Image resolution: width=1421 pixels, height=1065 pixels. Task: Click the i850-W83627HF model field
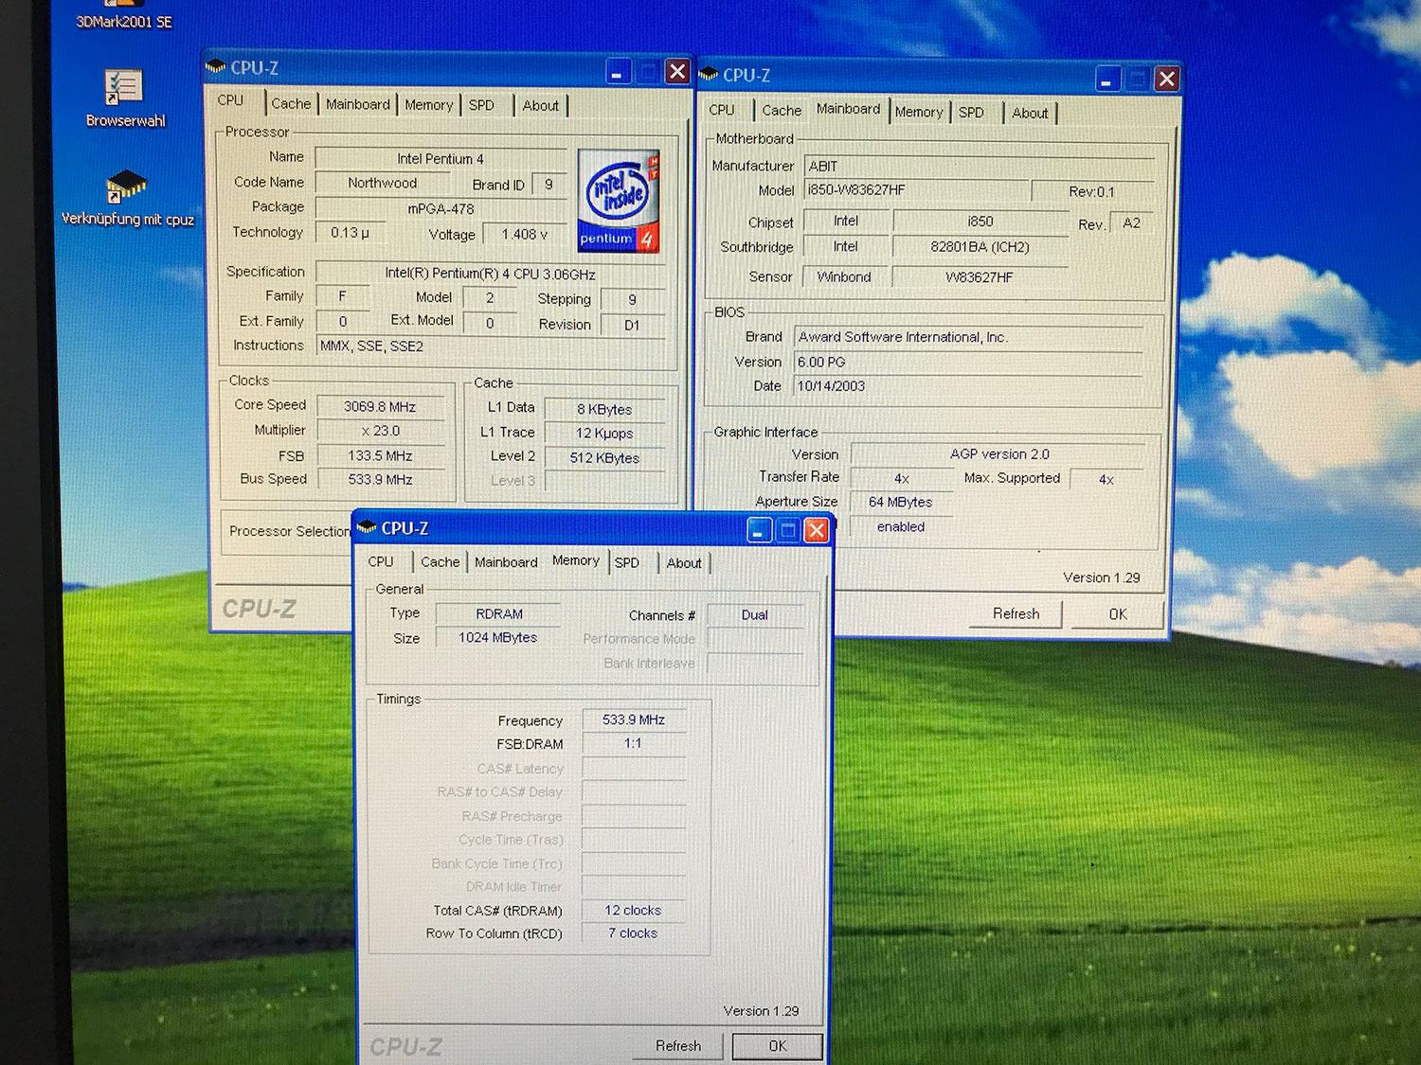915,190
